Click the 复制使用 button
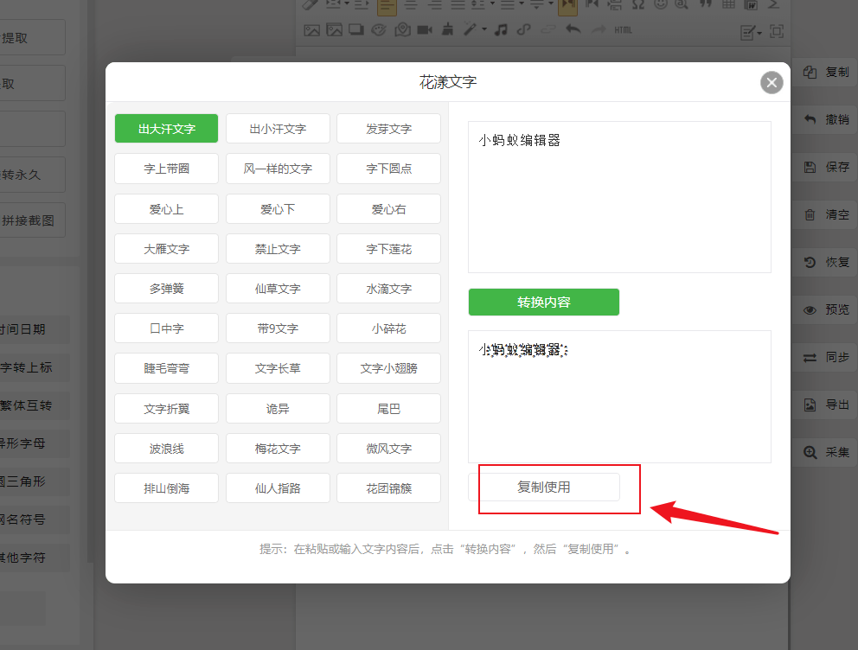 click(x=544, y=487)
